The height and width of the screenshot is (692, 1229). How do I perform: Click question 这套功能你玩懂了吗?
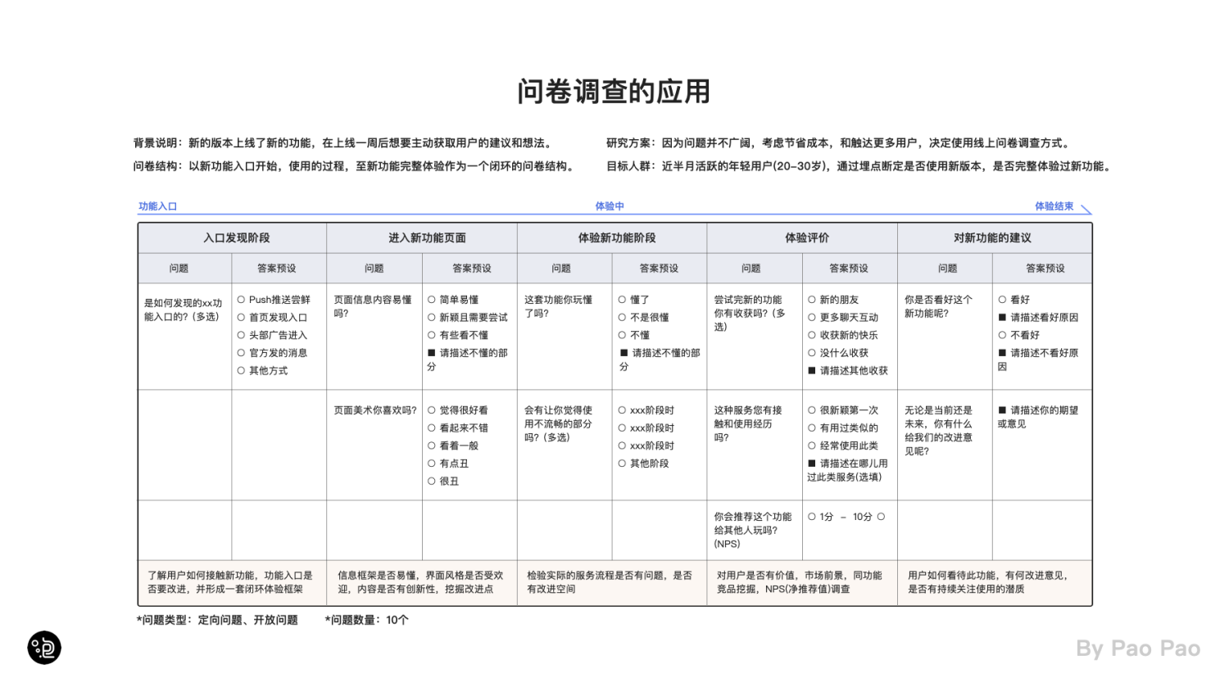[559, 306]
